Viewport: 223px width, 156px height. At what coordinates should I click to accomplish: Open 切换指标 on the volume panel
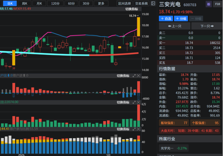(123, 102)
